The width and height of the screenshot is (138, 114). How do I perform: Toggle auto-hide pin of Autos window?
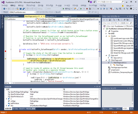click(x=97, y=86)
